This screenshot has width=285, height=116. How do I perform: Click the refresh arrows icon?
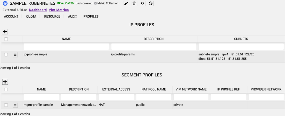tap(142, 4)
